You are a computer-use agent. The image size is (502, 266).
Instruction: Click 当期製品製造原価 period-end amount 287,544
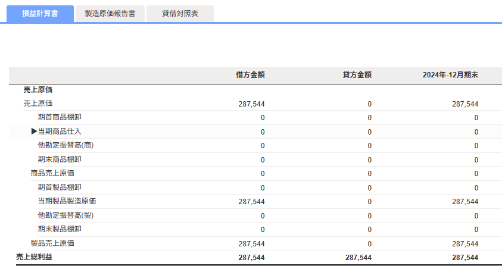[x=465, y=202]
